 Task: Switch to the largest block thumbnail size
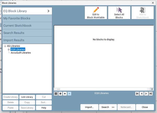coord(56,93)
